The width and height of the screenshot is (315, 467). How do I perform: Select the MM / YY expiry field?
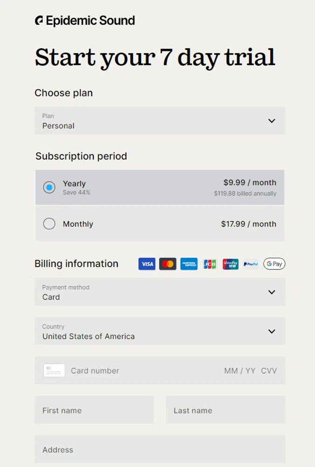click(239, 370)
